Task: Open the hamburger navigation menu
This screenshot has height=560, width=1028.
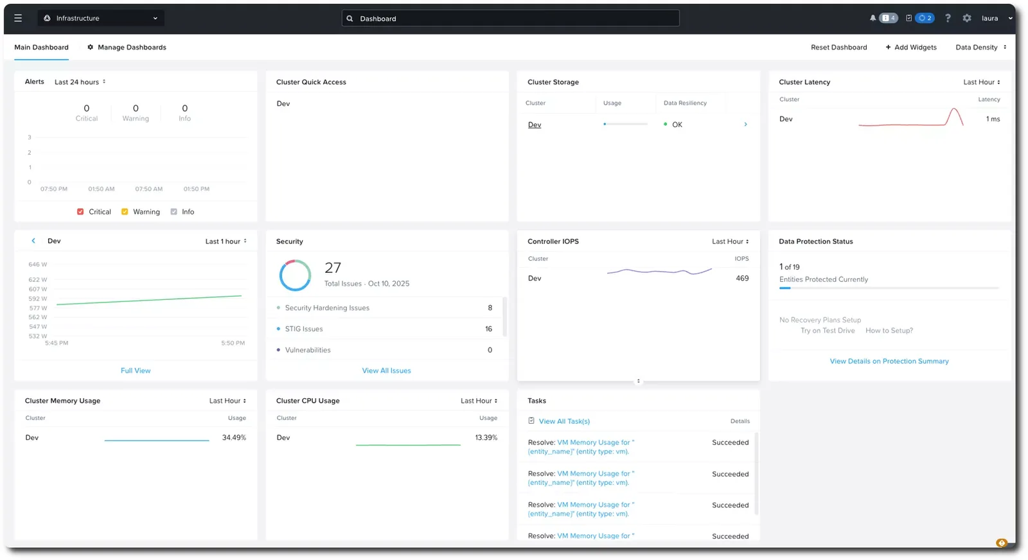Action: [18, 18]
